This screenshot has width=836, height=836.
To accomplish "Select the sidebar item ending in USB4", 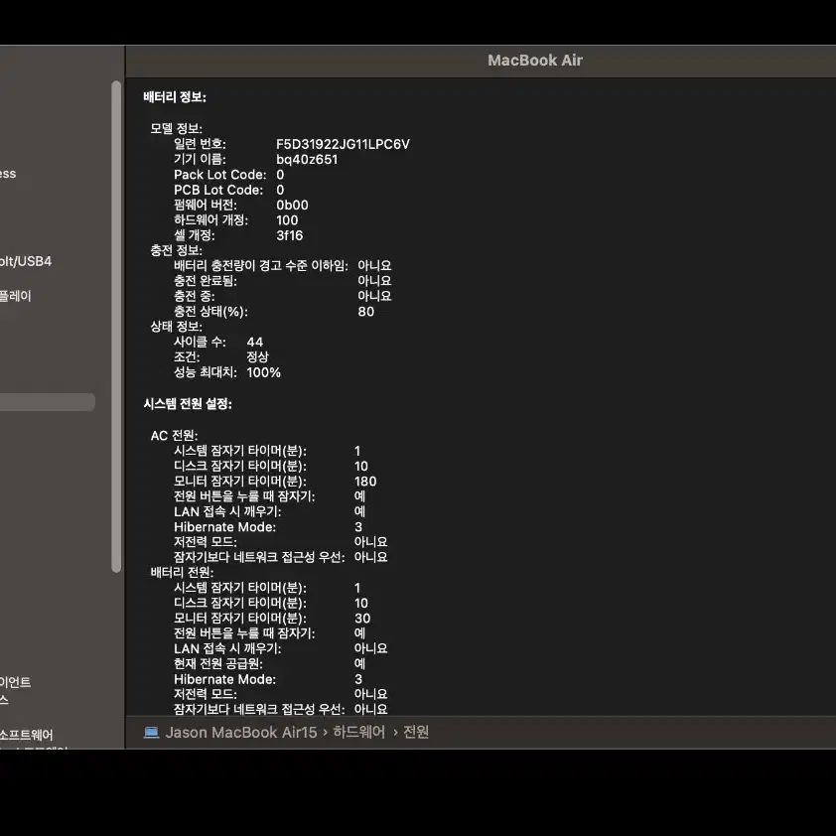I will pyautogui.click(x=26, y=261).
